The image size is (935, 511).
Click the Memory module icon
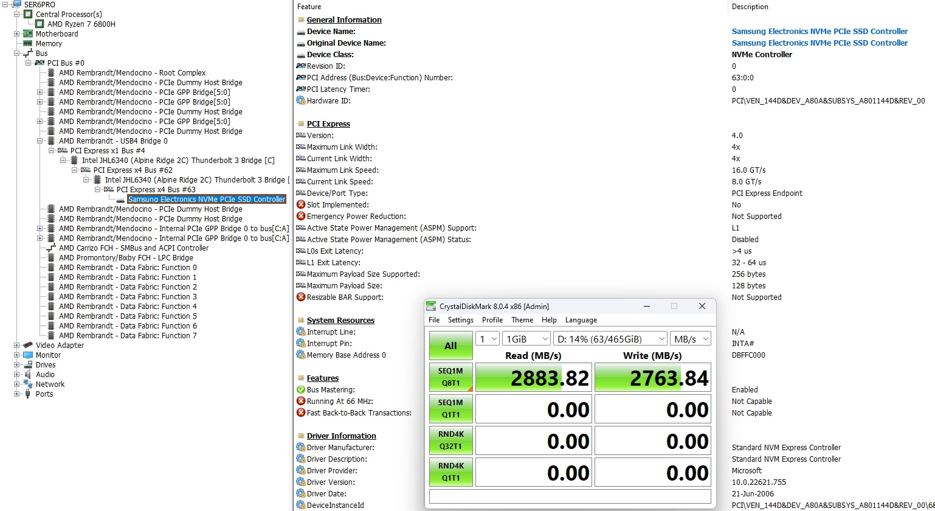[28, 43]
